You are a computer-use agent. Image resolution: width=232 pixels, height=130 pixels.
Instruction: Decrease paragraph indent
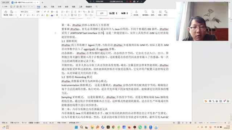point(72,12)
